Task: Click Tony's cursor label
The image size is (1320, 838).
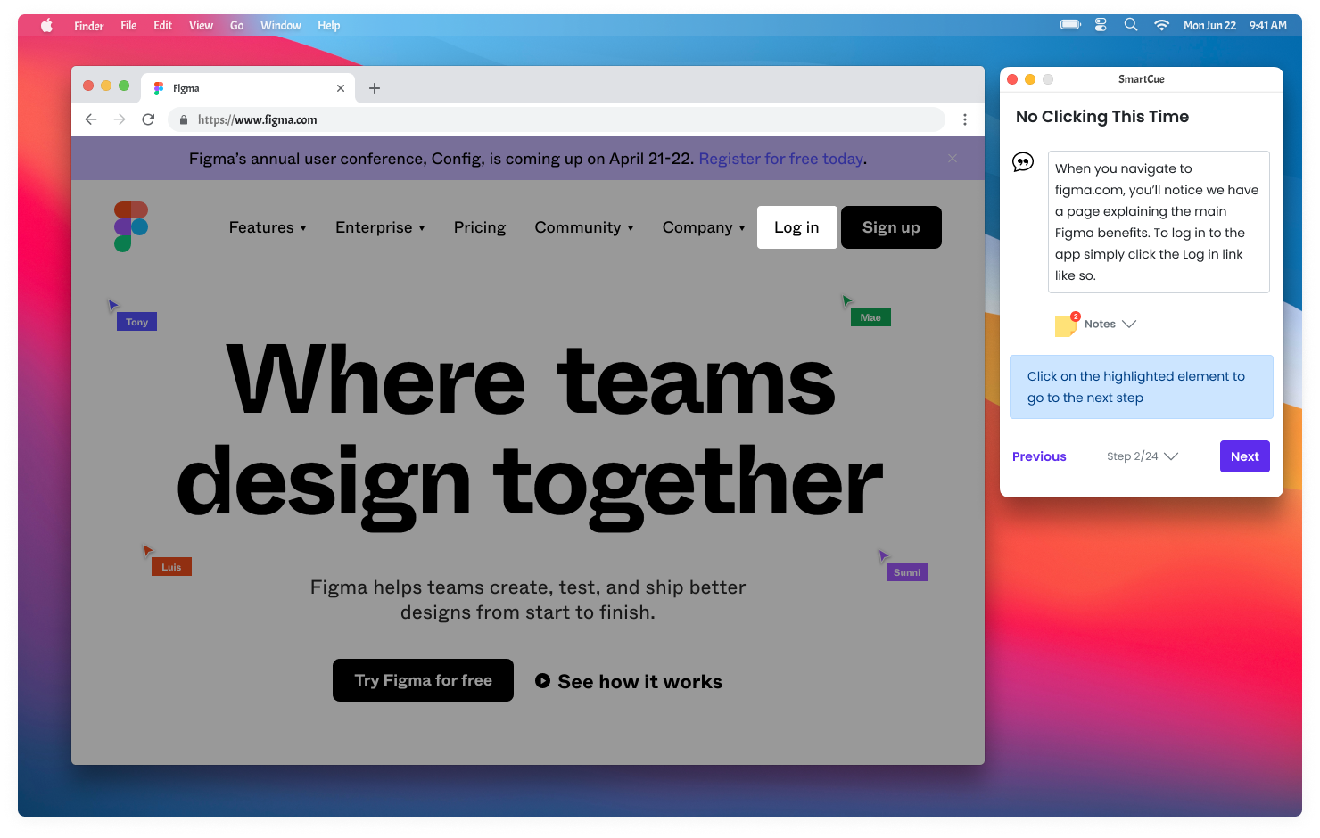Action: (x=136, y=322)
